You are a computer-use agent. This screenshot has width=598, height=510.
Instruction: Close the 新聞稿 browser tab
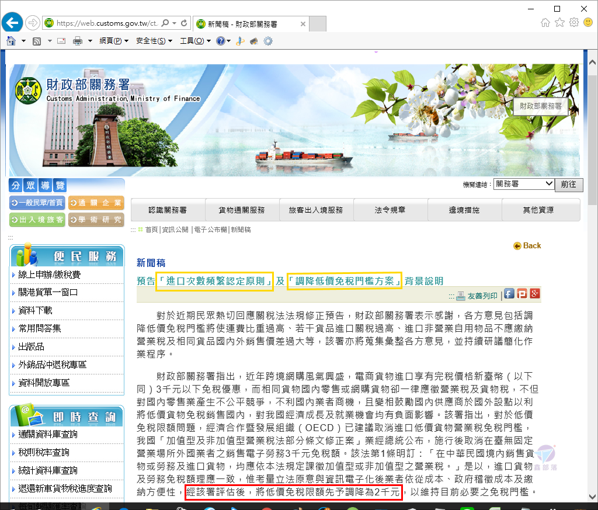(x=303, y=24)
